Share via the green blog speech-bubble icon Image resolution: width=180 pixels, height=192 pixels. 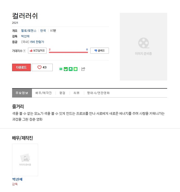(x=61, y=69)
